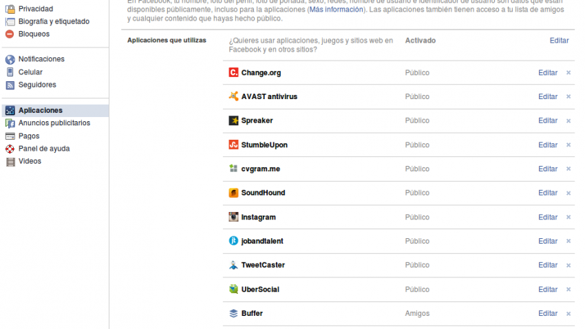
Task: Remove the cvgram.me app with X
Action: click(x=568, y=169)
